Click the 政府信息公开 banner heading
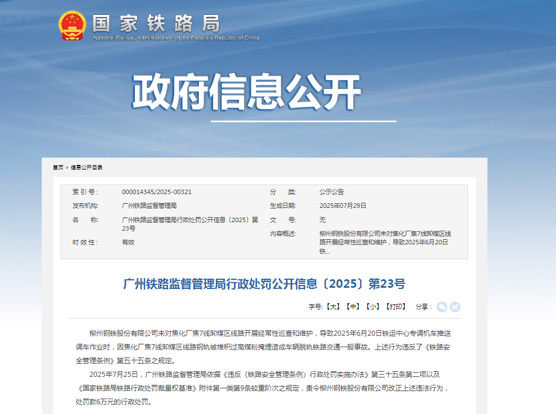556x414 pixels. 246,92
